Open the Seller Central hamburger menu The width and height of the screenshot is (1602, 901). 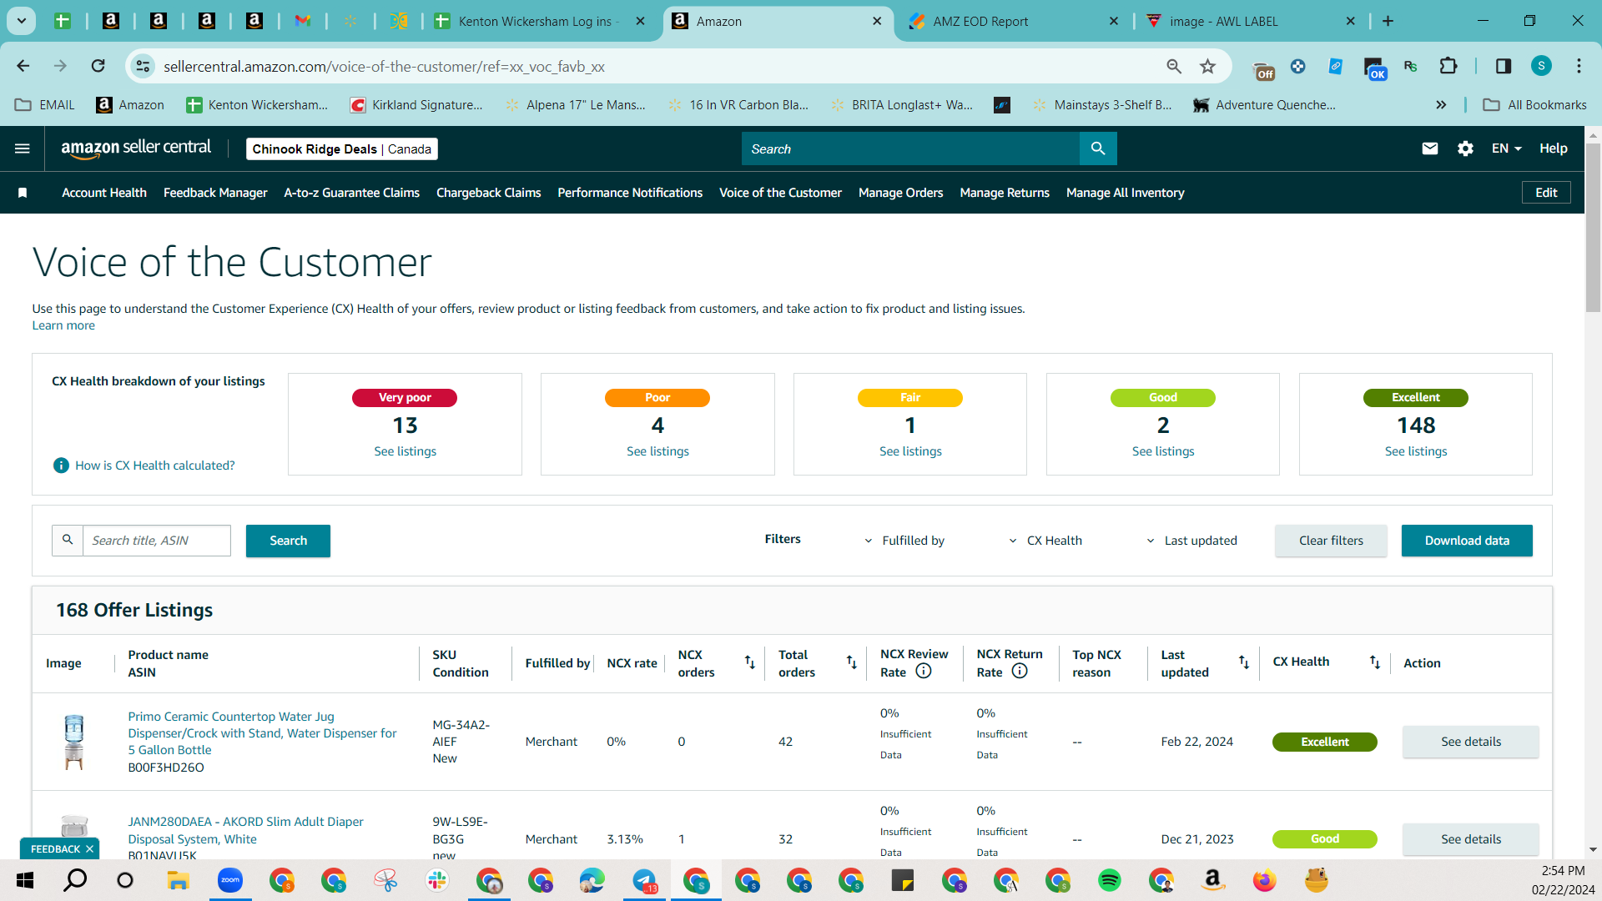pyautogui.click(x=23, y=148)
